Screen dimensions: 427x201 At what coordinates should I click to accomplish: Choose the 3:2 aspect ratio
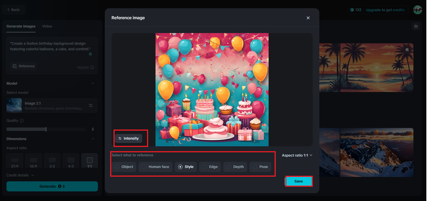[x=52, y=161]
